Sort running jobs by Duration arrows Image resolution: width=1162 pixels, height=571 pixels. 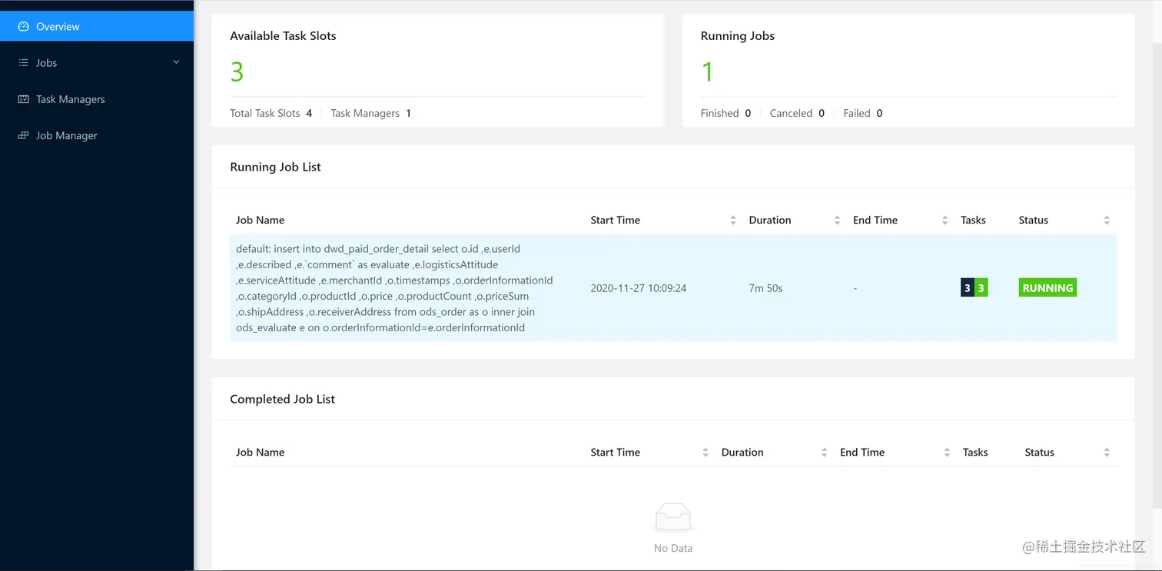coord(837,221)
